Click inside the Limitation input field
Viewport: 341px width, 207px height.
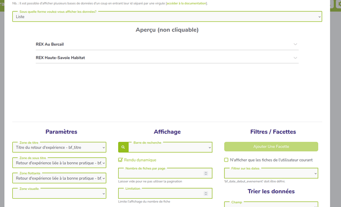pos(161,194)
